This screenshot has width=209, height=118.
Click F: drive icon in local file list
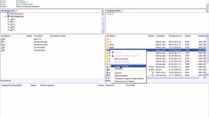click(2, 50)
